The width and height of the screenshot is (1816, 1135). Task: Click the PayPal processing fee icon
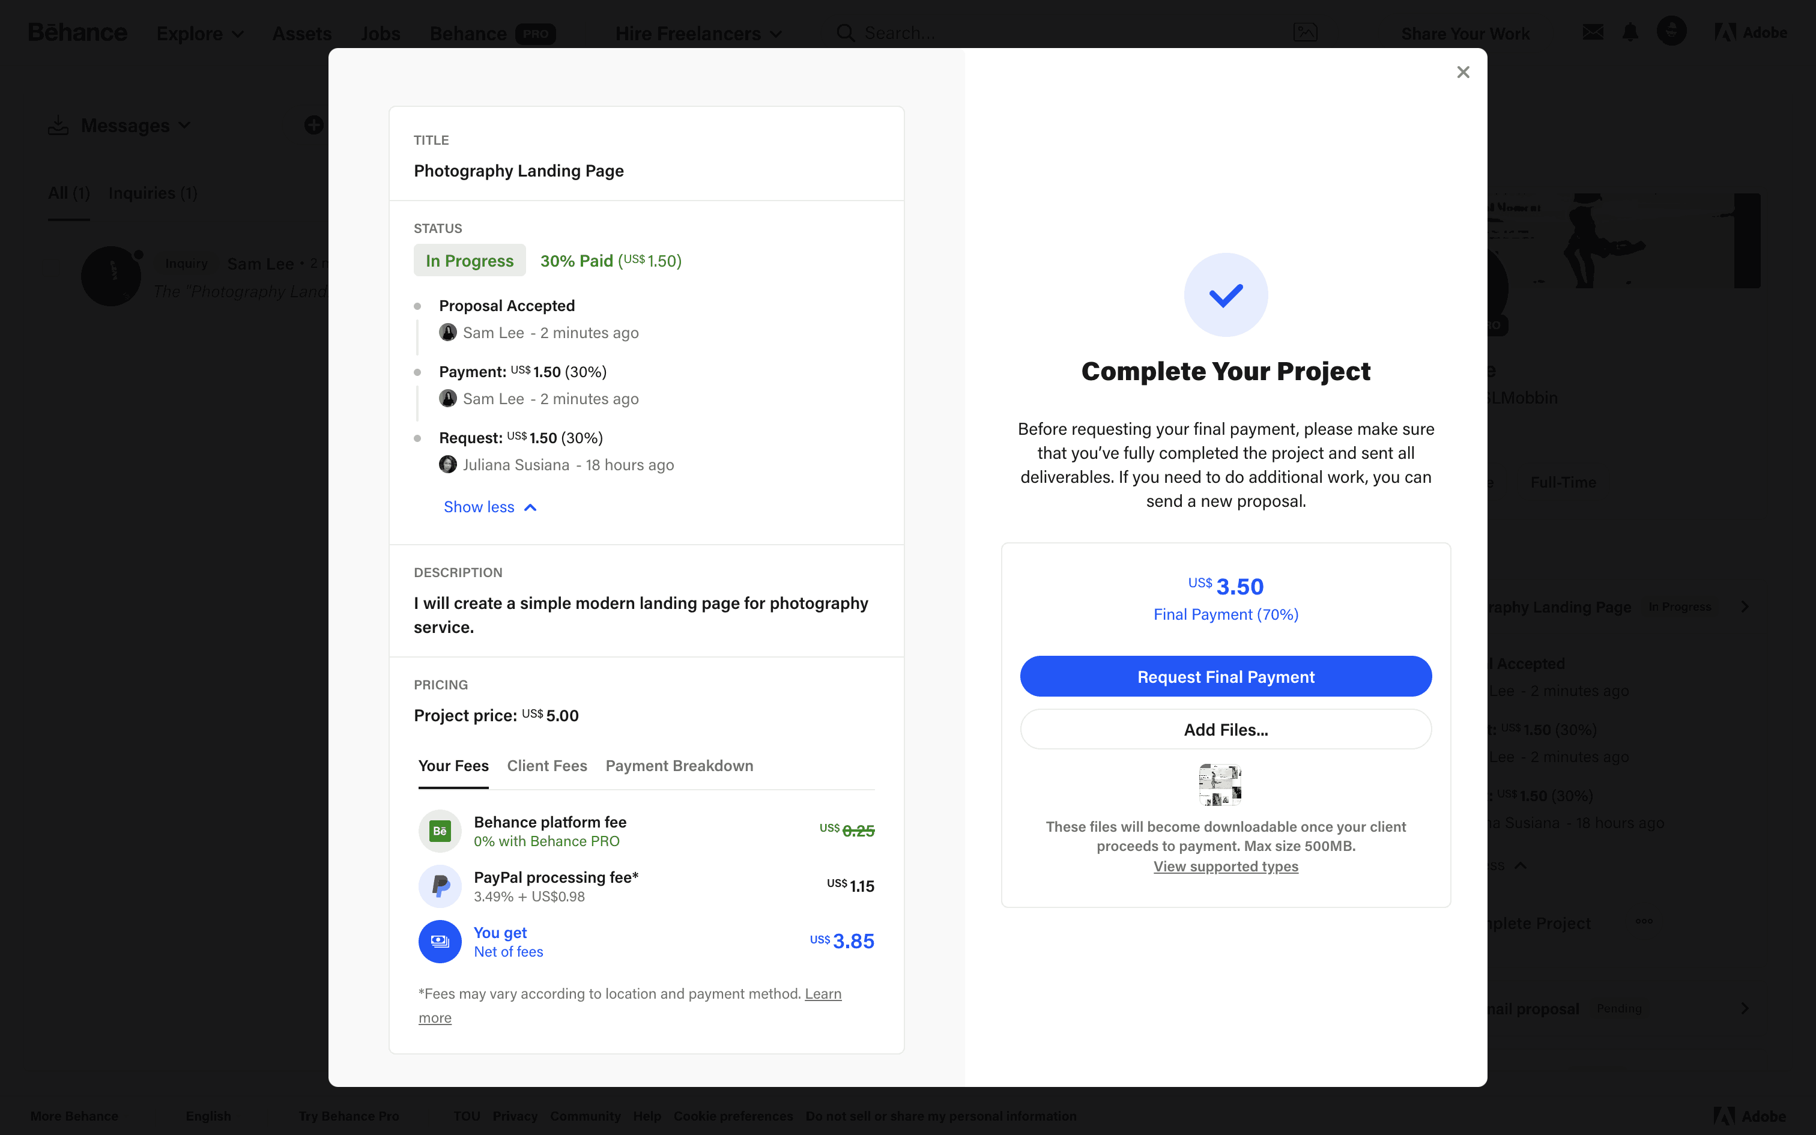coord(440,886)
